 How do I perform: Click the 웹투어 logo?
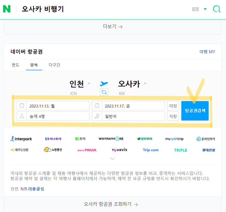[80, 139]
